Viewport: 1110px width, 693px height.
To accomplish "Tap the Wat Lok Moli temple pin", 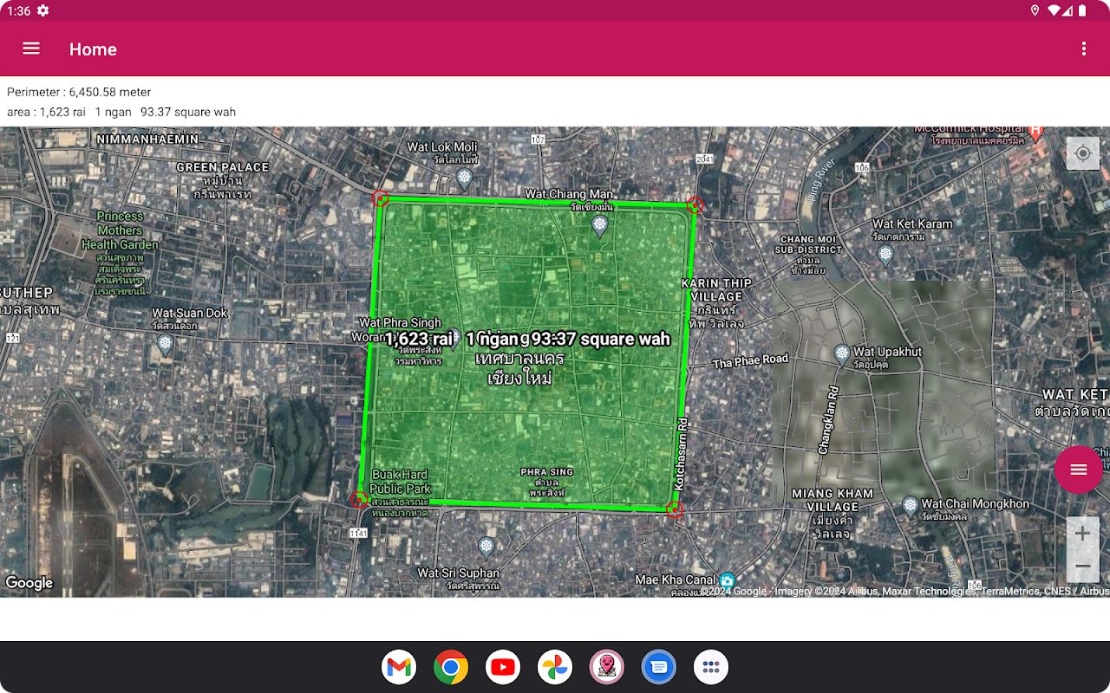I will (464, 178).
